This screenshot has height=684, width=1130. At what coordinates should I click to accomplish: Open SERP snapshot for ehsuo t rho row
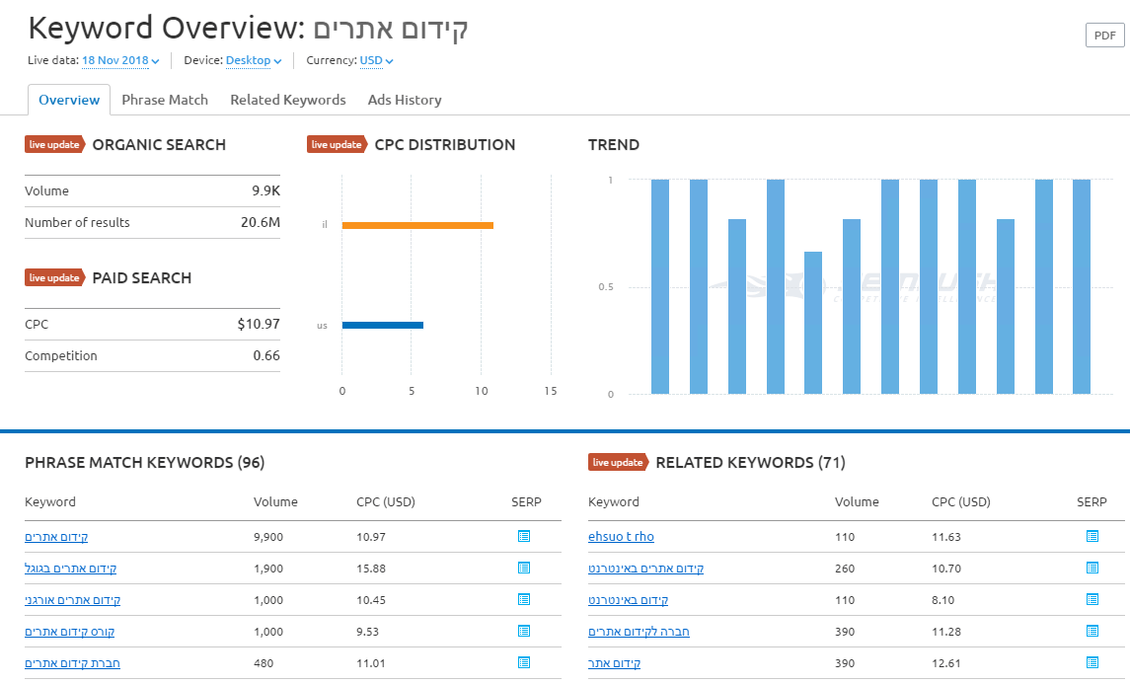[1092, 536]
